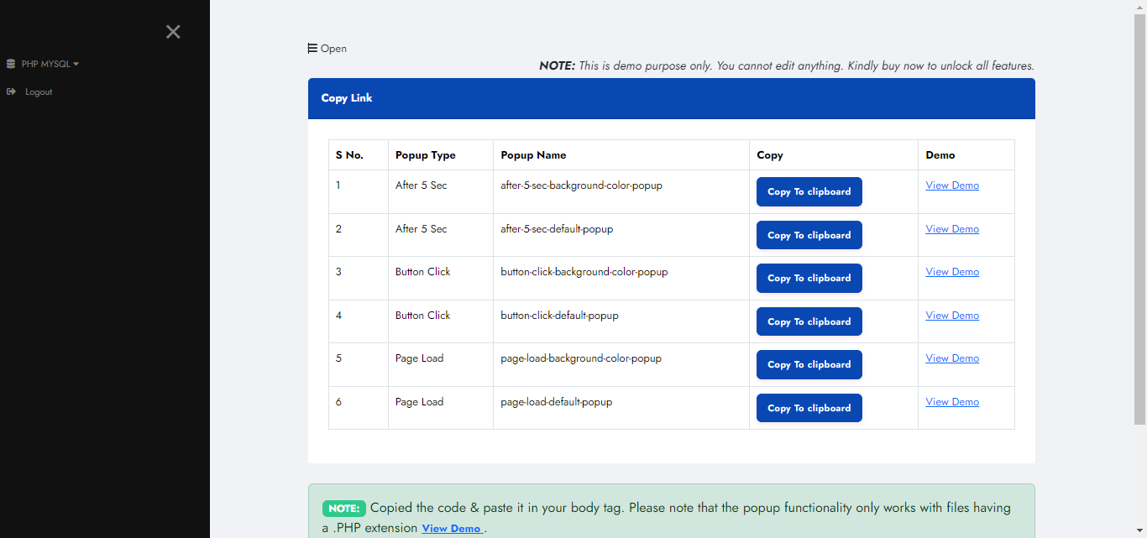Open View Demo for popup row 1
Screen dimensions: 1147x538
(x=952, y=185)
